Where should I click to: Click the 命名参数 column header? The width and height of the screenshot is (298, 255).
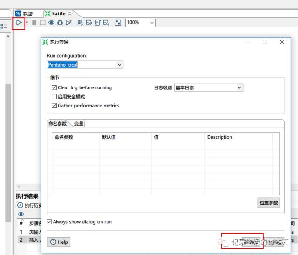click(75, 137)
